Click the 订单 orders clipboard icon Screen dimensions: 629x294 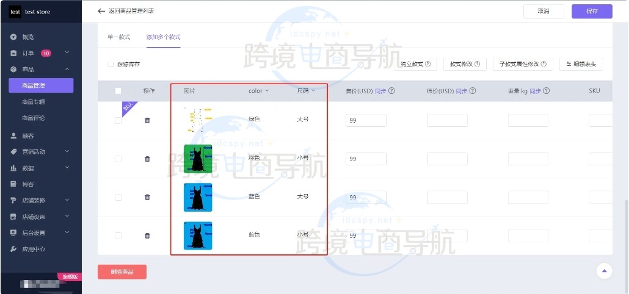[x=13, y=53]
